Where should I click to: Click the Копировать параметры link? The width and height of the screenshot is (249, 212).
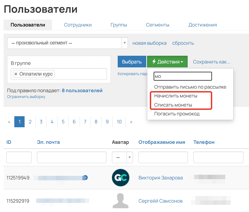[x=132, y=74]
